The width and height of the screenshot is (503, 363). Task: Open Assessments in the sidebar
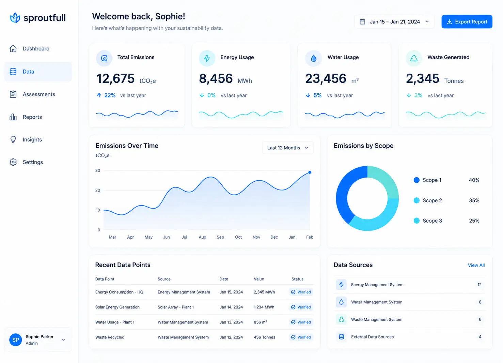click(x=38, y=94)
